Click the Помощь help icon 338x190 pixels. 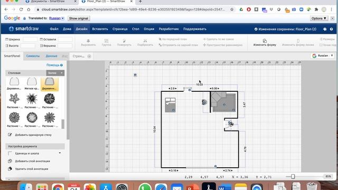click(x=62, y=65)
